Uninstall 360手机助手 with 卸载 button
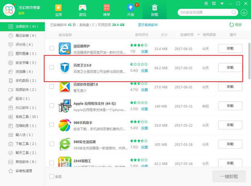This screenshot has width=251, height=186. pos(230,125)
